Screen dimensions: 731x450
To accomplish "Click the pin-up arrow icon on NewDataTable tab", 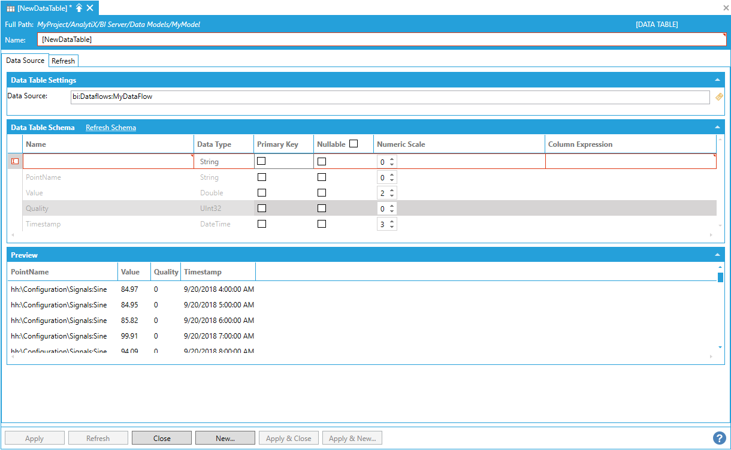I will 79,8.
